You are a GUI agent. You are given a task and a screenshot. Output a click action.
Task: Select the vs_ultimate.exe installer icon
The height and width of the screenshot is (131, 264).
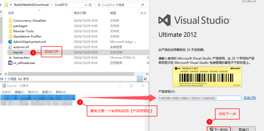[10, 63]
